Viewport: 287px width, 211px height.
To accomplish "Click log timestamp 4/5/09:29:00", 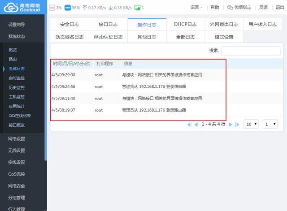I will tap(63, 75).
